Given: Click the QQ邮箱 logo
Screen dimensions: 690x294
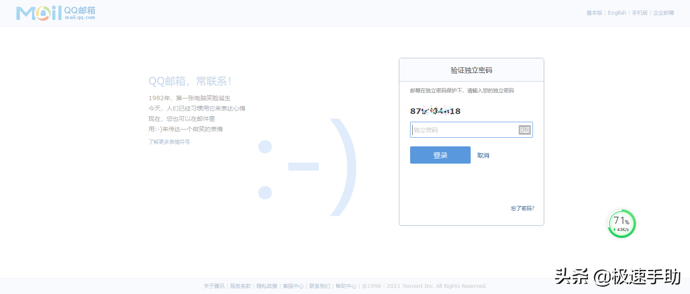Looking at the screenshot, I should point(56,13).
